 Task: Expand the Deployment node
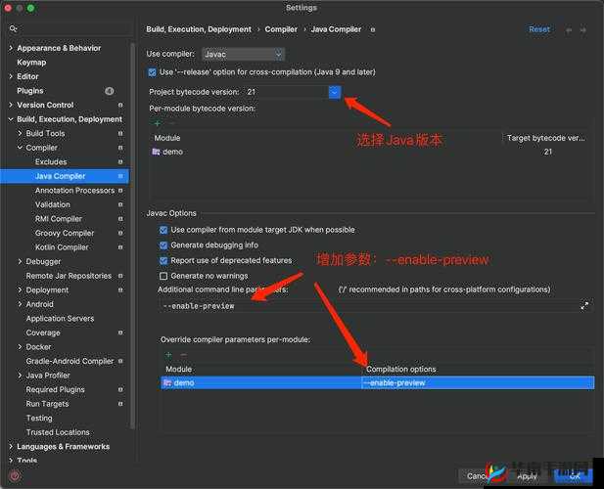pos(20,290)
